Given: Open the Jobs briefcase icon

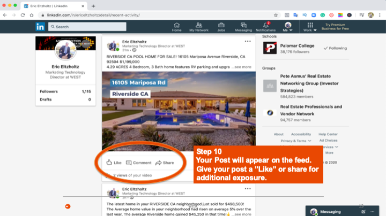Looking at the screenshot, I should (221, 27).
